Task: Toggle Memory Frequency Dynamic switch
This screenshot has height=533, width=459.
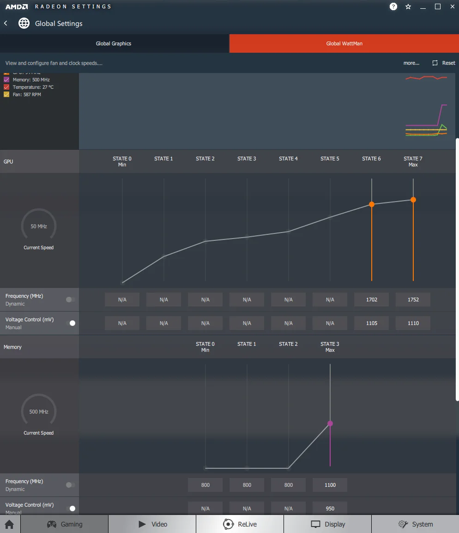Action: [x=71, y=485]
